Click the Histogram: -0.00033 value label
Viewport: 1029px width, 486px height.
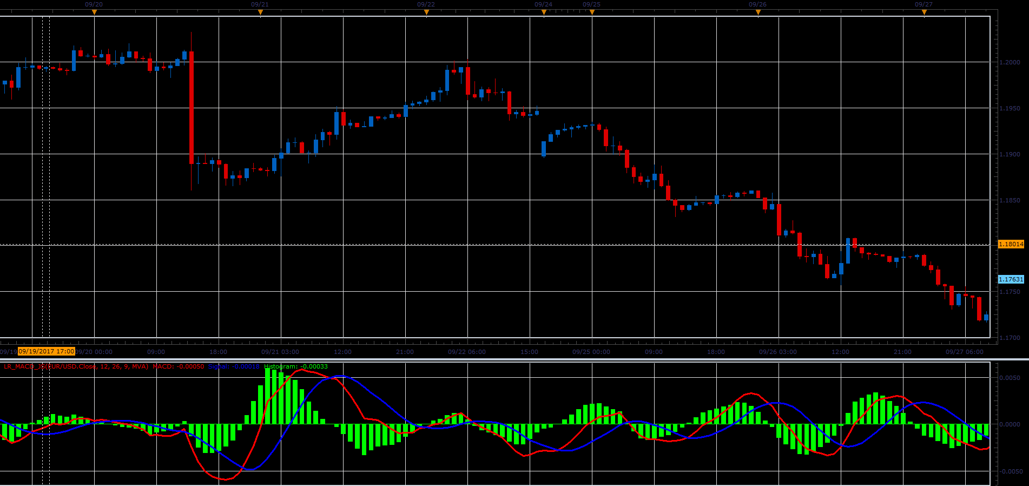tap(296, 366)
